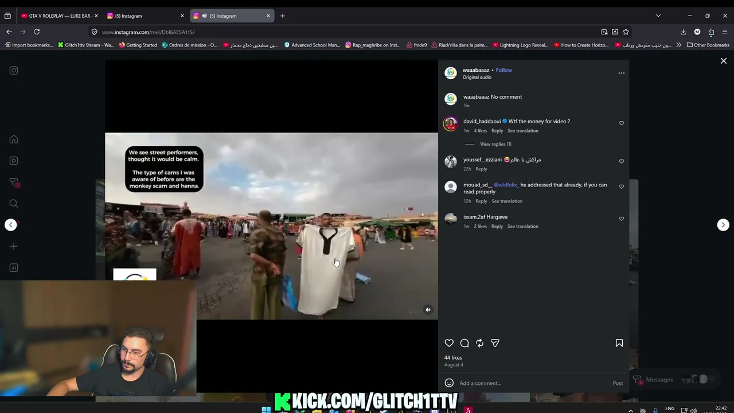Screen dimensions: 734x413
Task: See translation of mouad_sd__'s comment
Action: (507, 201)
